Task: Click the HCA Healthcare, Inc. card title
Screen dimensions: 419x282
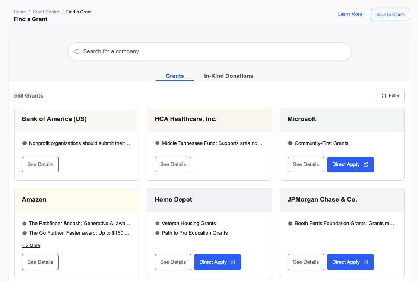Action: [186, 119]
